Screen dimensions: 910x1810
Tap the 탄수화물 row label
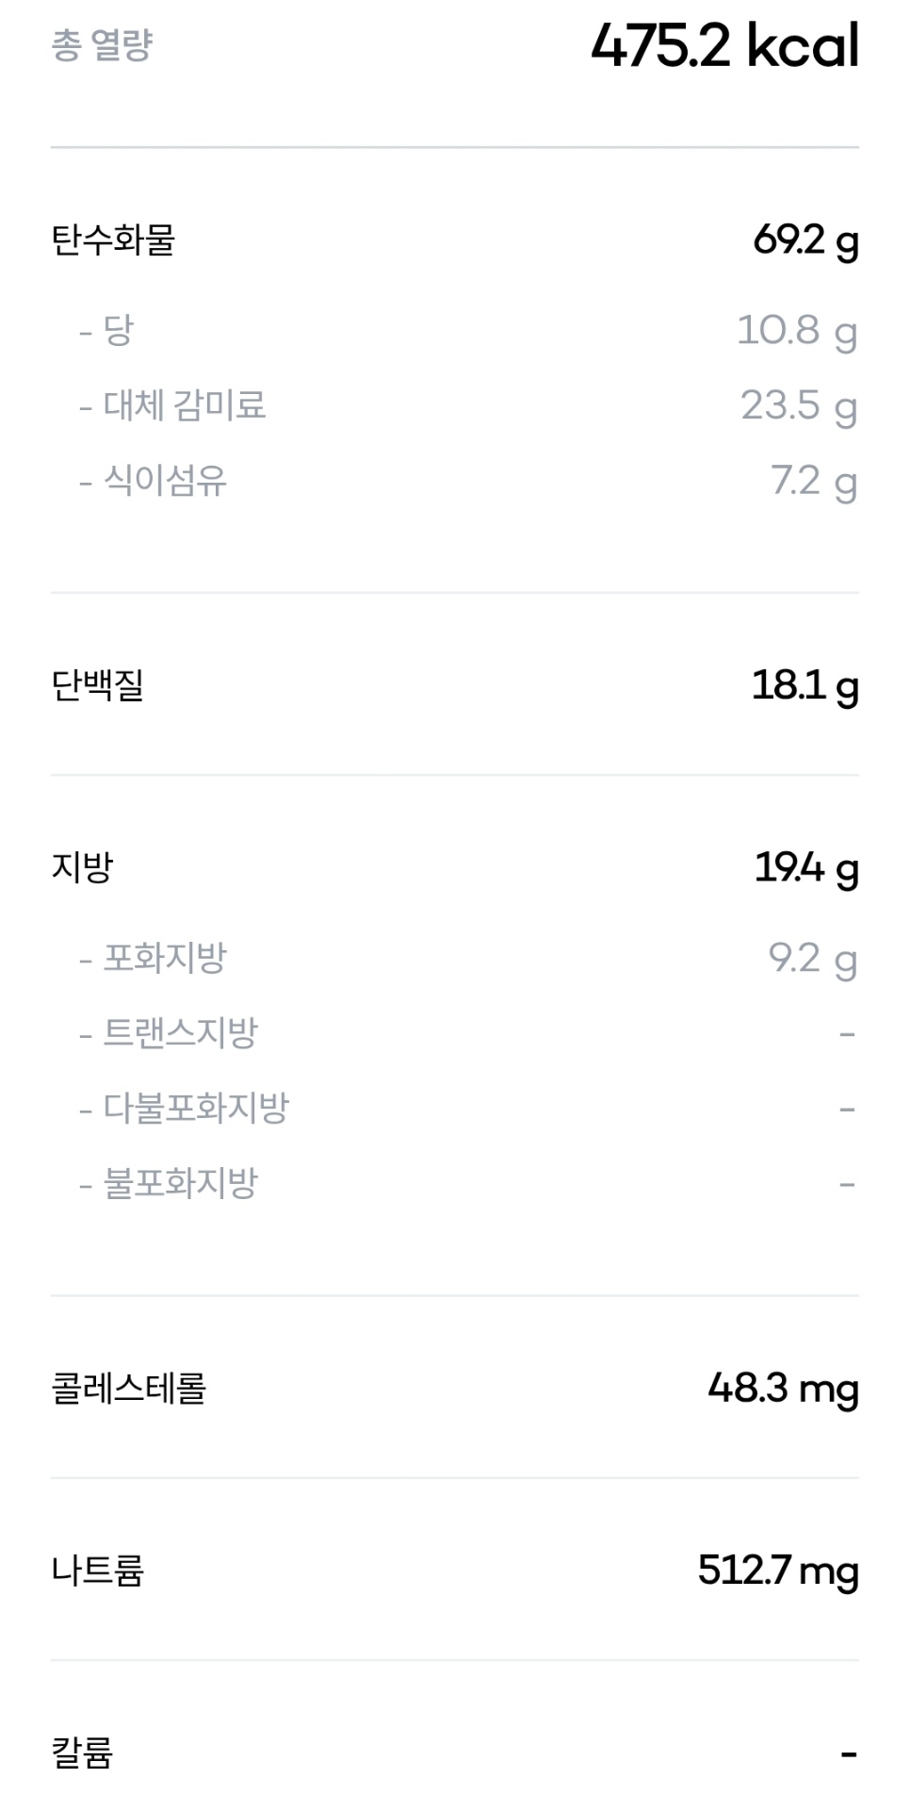pyautogui.click(x=113, y=240)
